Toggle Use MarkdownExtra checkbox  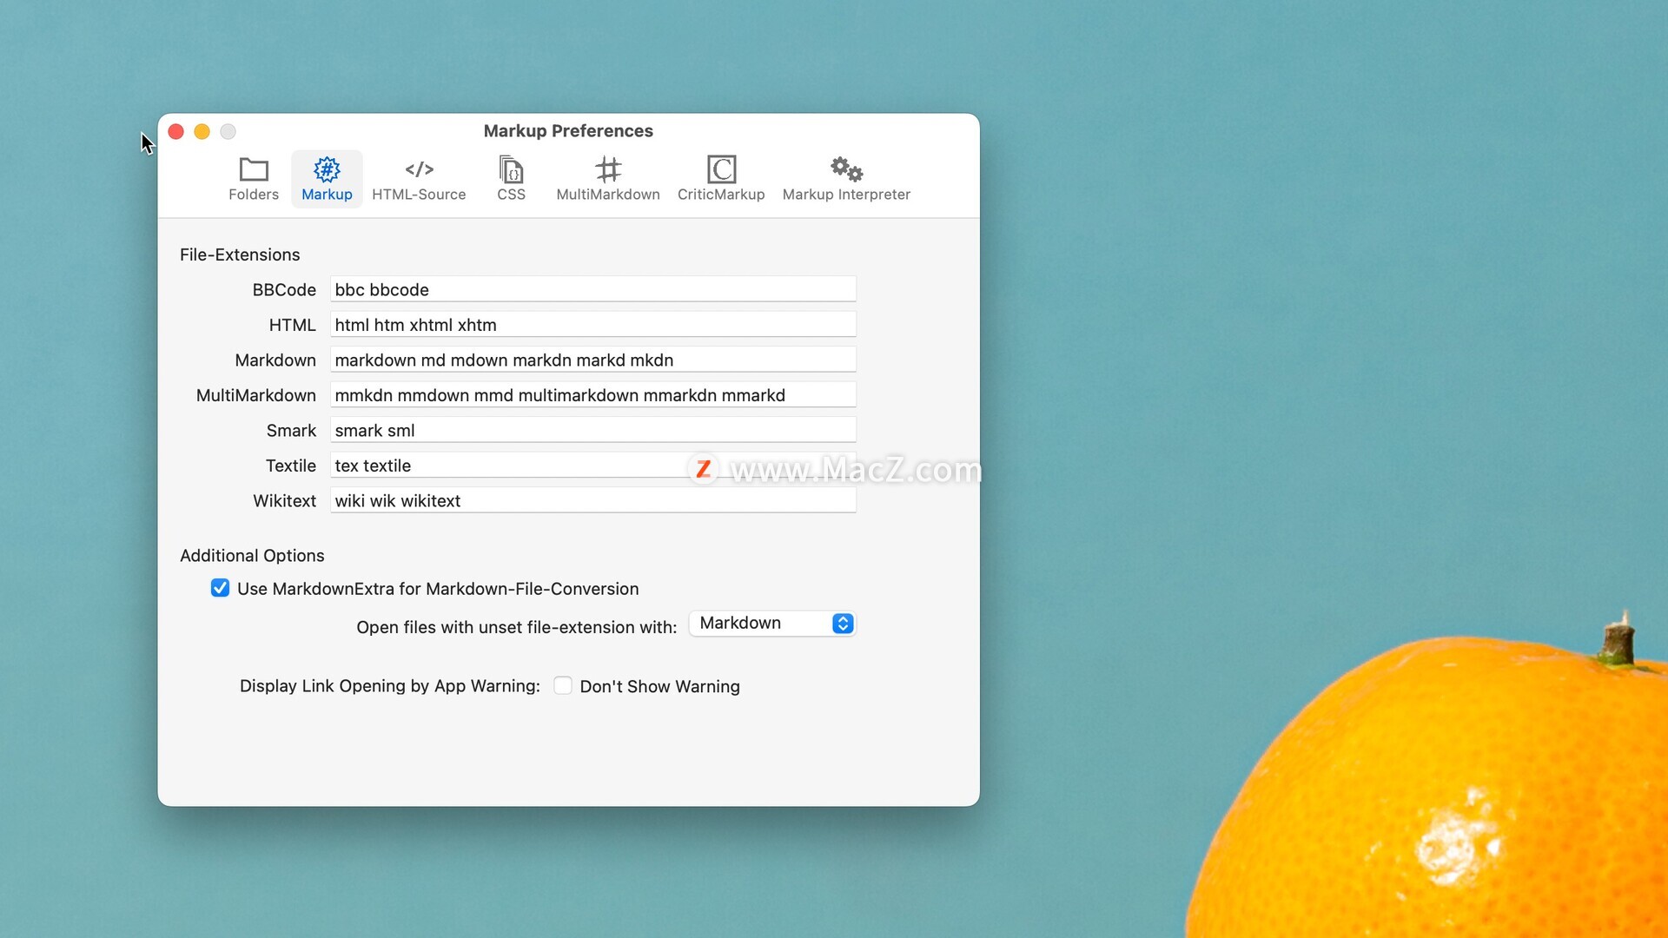pos(221,588)
